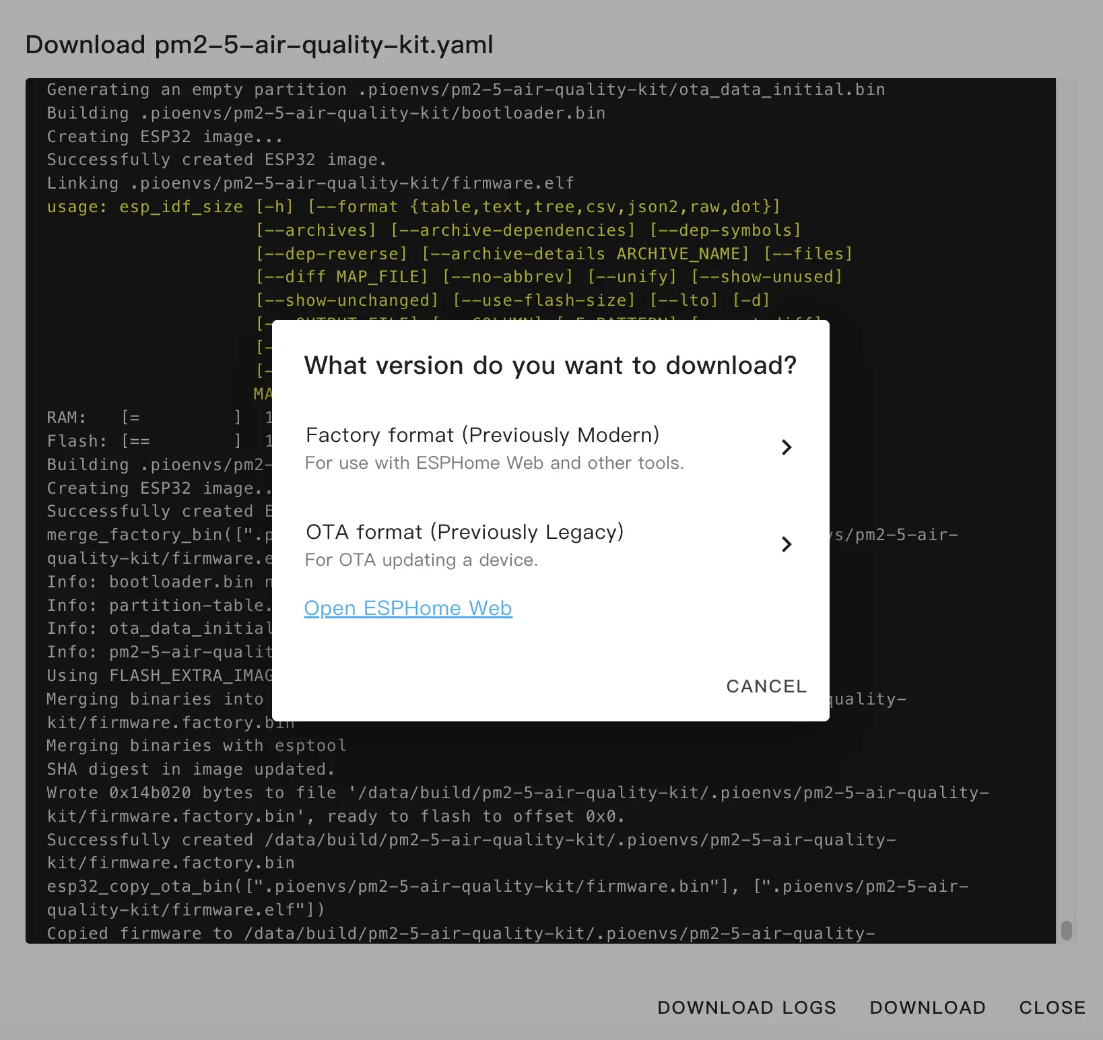Image resolution: width=1103 pixels, height=1040 pixels.
Task: Open the ESPHome Web link
Action: pyautogui.click(x=408, y=608)
